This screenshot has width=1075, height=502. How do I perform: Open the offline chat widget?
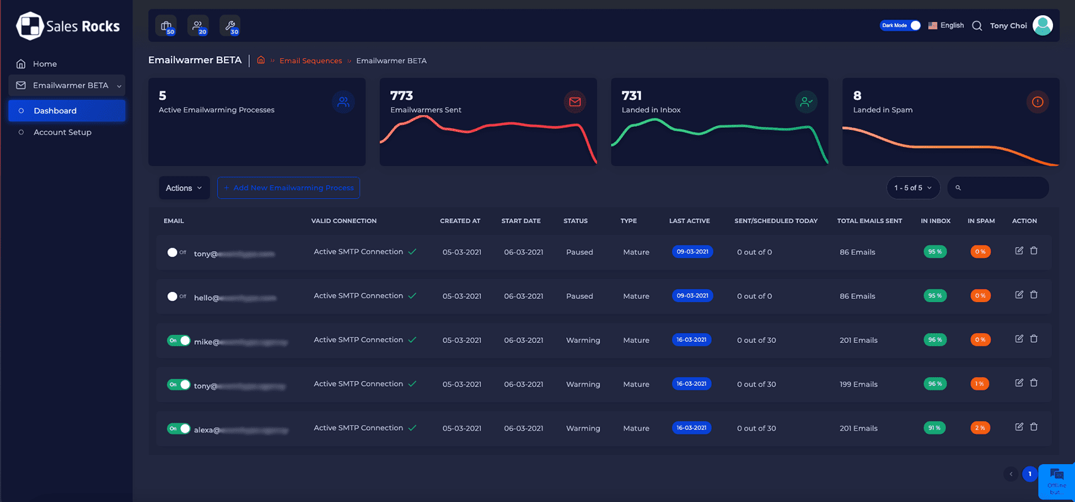[x=1056, y=482]
